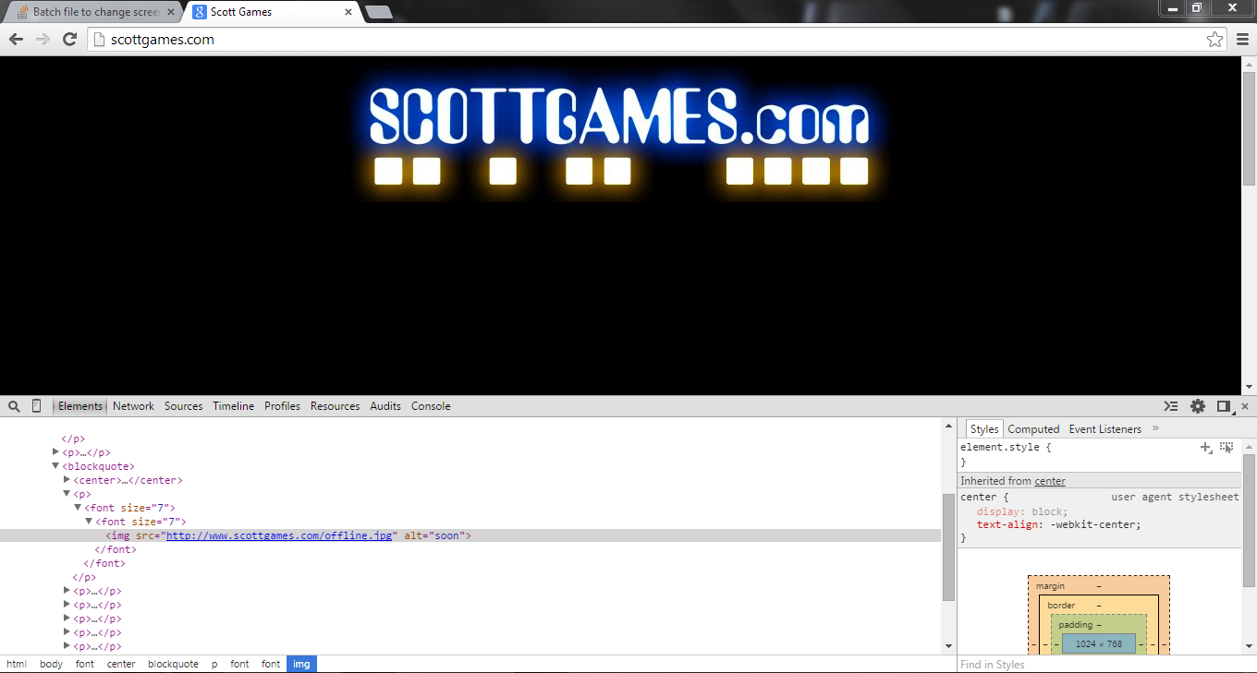
Task: Open the Resources panel
Action: click(x=335, y=406)
